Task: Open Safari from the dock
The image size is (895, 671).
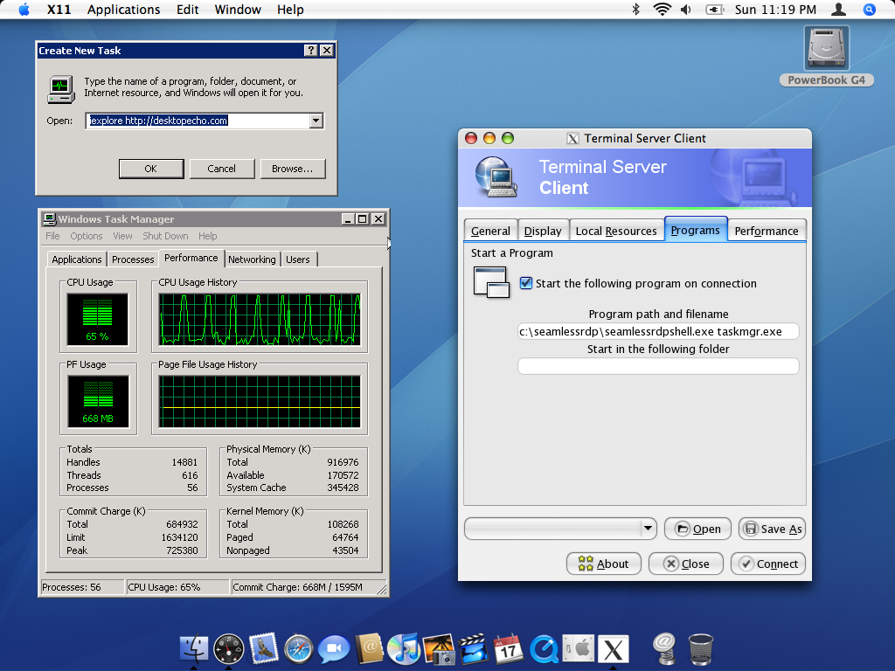Action: tap(299, 649)
